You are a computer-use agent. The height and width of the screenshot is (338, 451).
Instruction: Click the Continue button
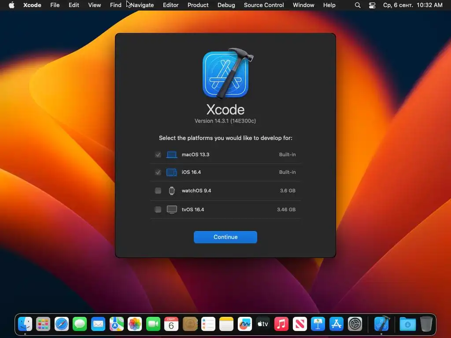pos(225,237)
